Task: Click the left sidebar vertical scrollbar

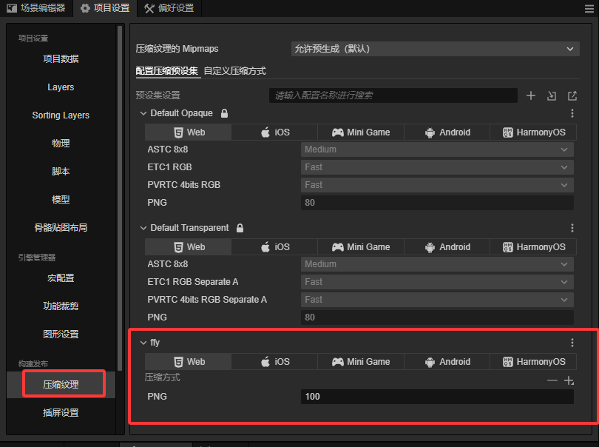Action: (x=120, y=198)
